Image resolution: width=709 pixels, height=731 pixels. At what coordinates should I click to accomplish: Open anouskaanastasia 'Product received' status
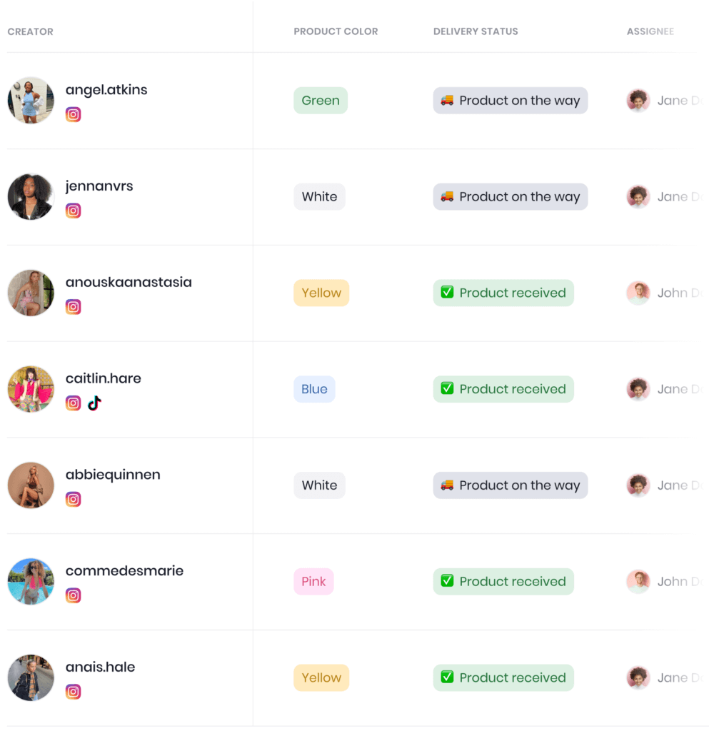click(503, 293)
